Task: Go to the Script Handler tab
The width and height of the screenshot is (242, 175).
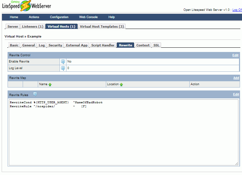Action: [103, 45]
